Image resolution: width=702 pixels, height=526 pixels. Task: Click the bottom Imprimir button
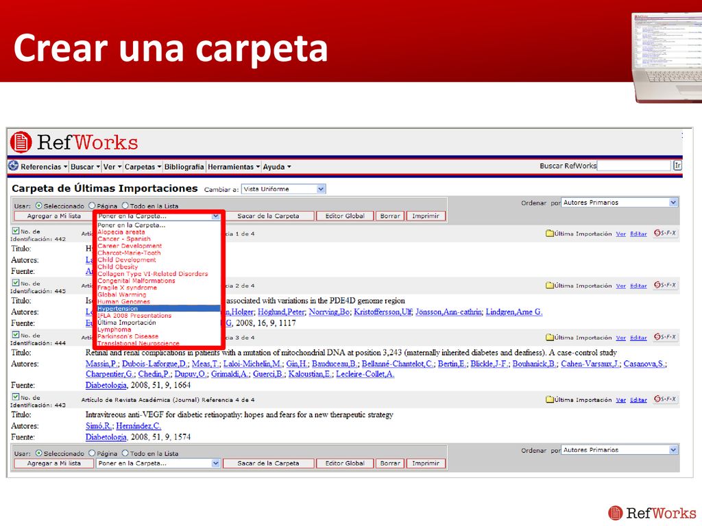tap(426, 464)
